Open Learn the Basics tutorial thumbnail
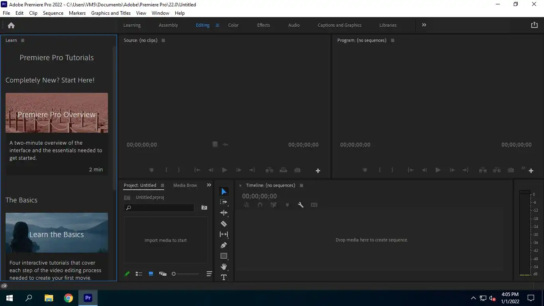Image resolution: width=544 pixels, height=306 pixels. click(x=57, y=233)
